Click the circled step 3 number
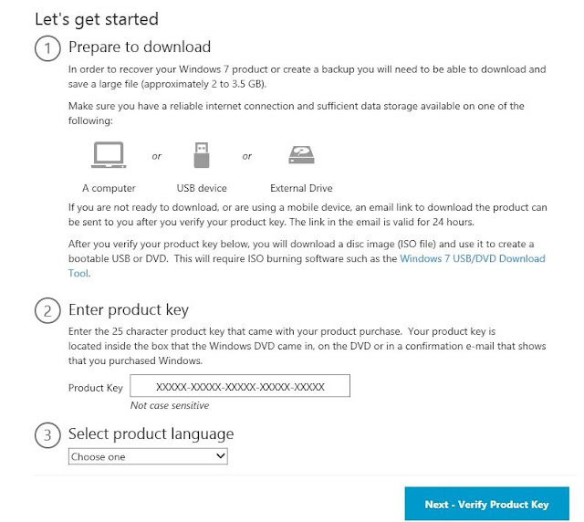 (47, 434)
